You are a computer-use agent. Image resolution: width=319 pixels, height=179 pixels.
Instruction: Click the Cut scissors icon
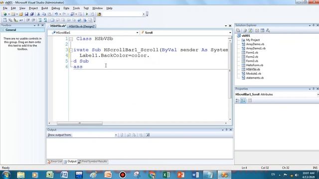(38, 14)
